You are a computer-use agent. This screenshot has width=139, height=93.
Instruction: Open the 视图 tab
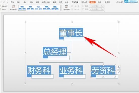click(60, 2)
